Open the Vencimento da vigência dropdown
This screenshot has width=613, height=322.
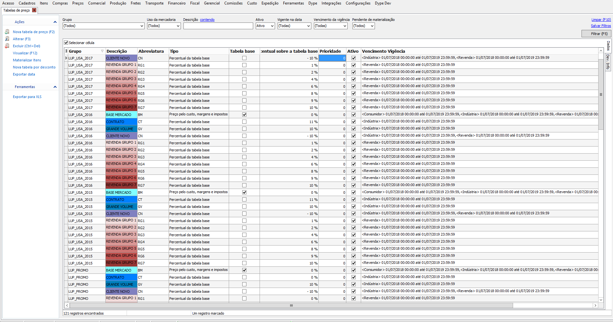[x=345, y=26]
